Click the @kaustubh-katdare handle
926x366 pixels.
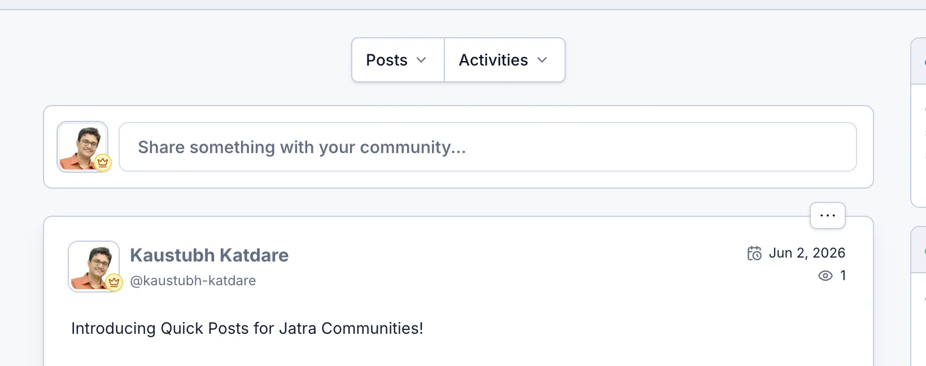coord(193,281)
